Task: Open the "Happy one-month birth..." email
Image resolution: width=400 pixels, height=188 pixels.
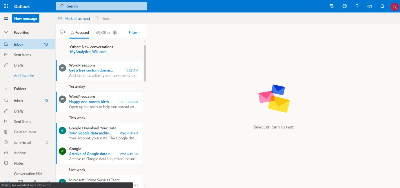Action: (99, 102)
